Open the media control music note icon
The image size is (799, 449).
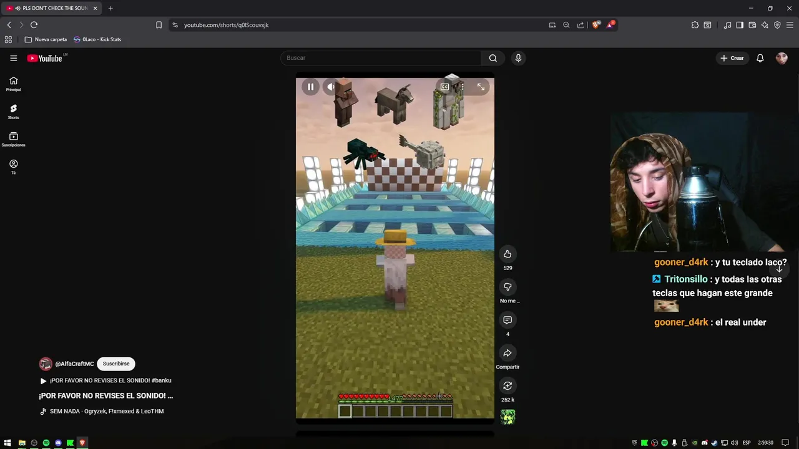(727, 25)
